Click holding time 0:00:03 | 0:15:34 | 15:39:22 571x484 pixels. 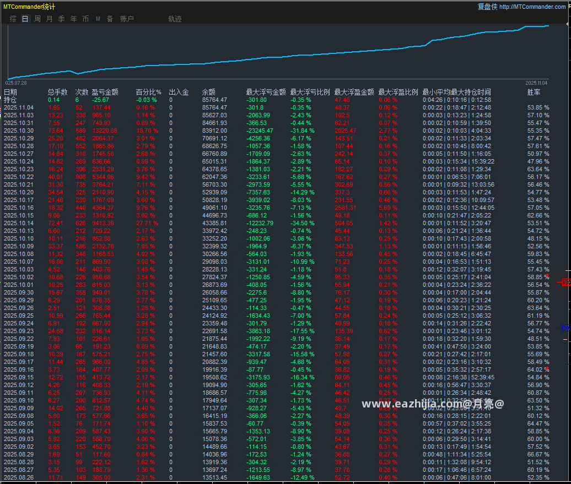click(x=459, y=161)
